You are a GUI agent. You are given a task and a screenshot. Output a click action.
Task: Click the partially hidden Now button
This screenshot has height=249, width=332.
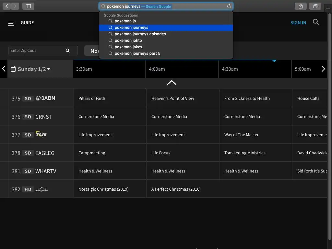click(x=92, y=51)
